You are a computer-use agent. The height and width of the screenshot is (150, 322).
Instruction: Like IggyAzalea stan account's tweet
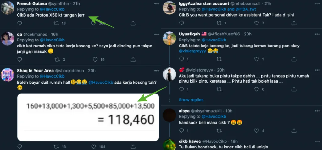pyautogui.click(x=256, y=23)
